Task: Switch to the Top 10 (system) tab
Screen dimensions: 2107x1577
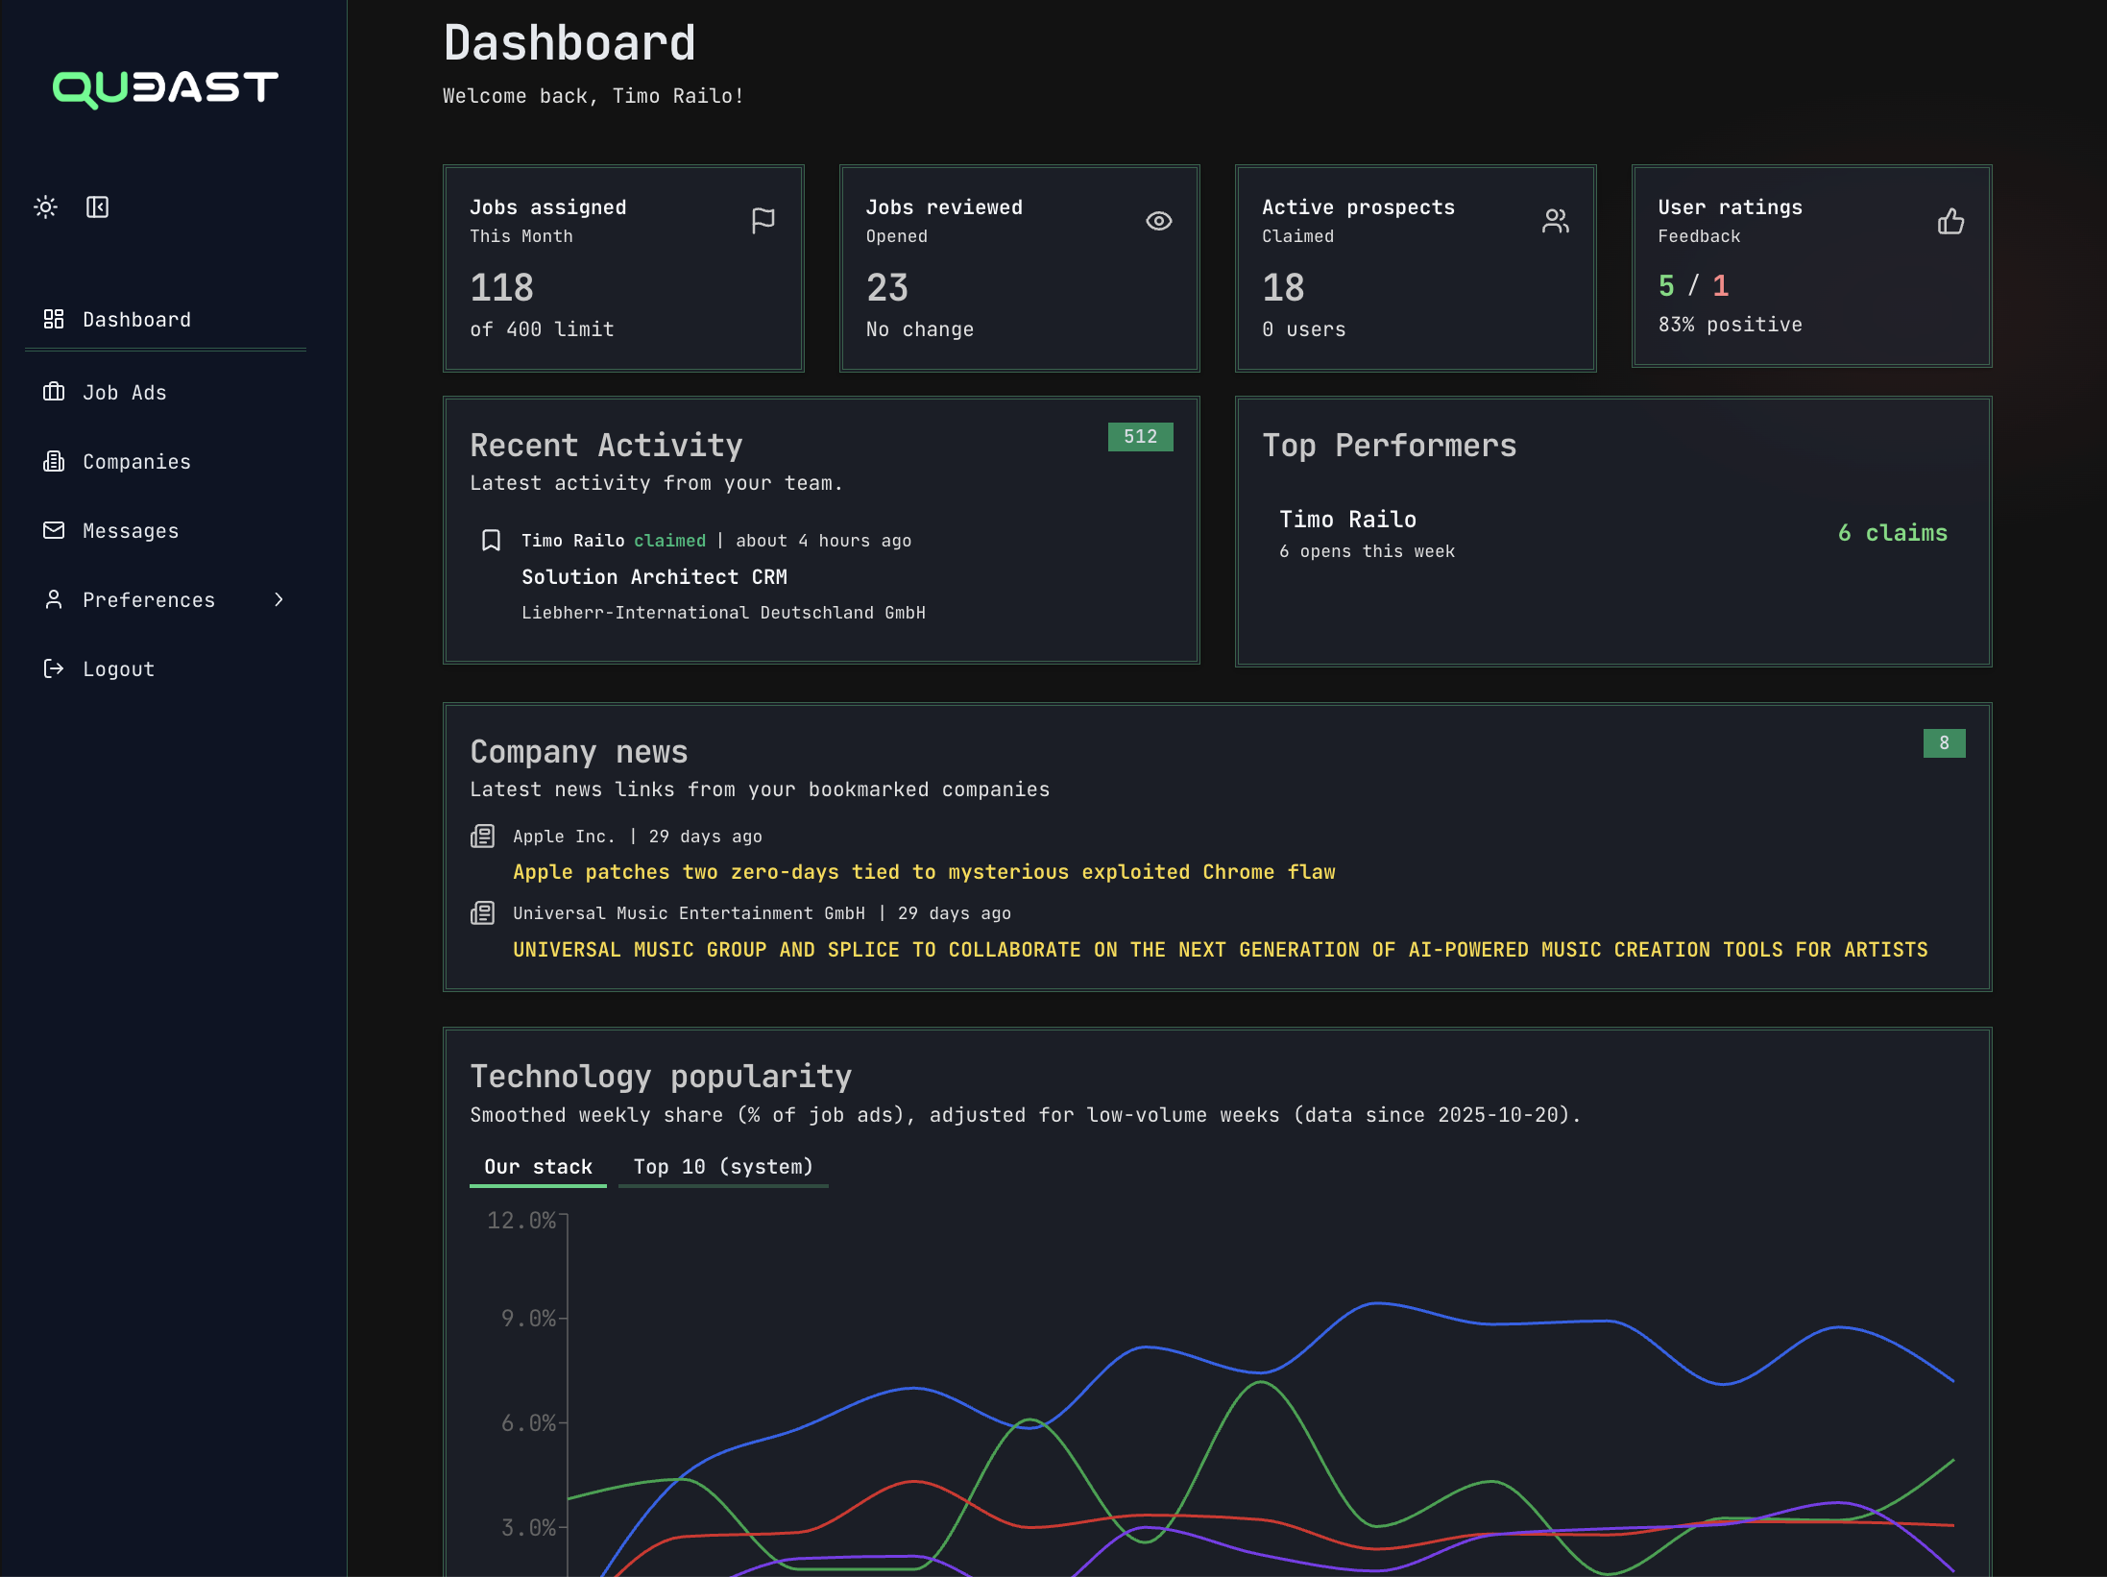Action: click(x=723, y=1166)
